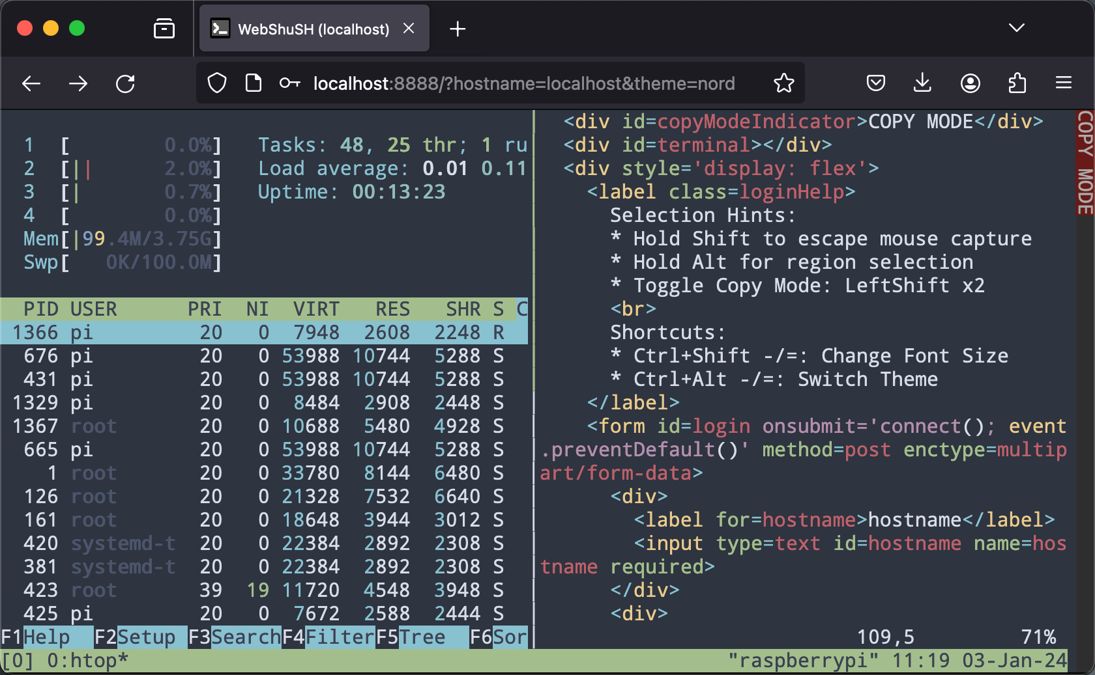Open the hamburger application menu
The height and width of the screenshot is (675, 1095).
click(1064, 83)
